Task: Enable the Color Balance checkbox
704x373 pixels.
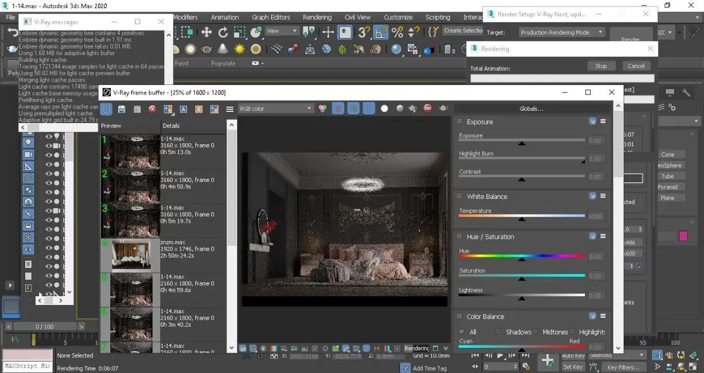Action: pyautogui.click(x=459, y=316)
